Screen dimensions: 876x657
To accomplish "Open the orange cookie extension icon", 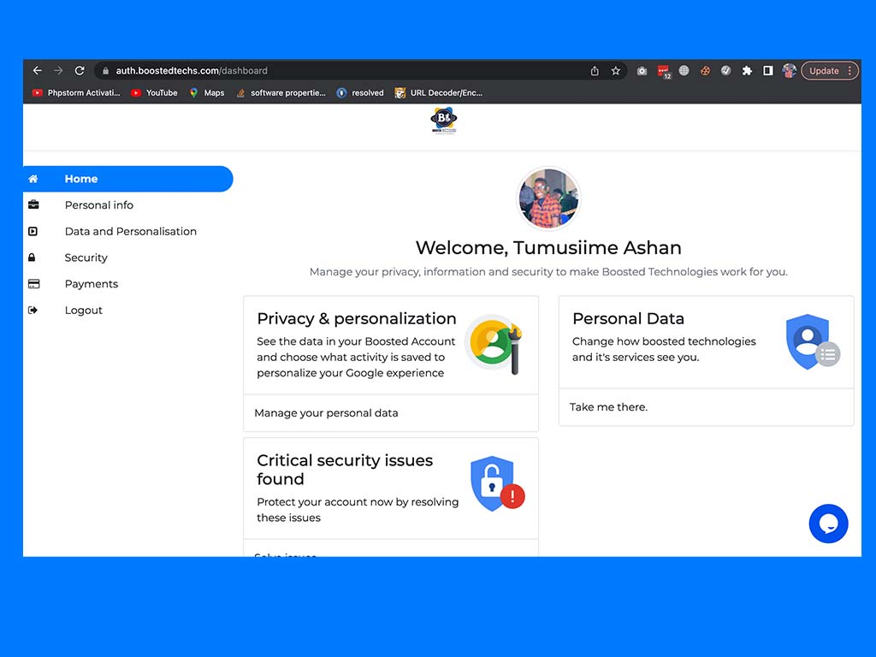I will pyautogui.click(x=705, y=71).
